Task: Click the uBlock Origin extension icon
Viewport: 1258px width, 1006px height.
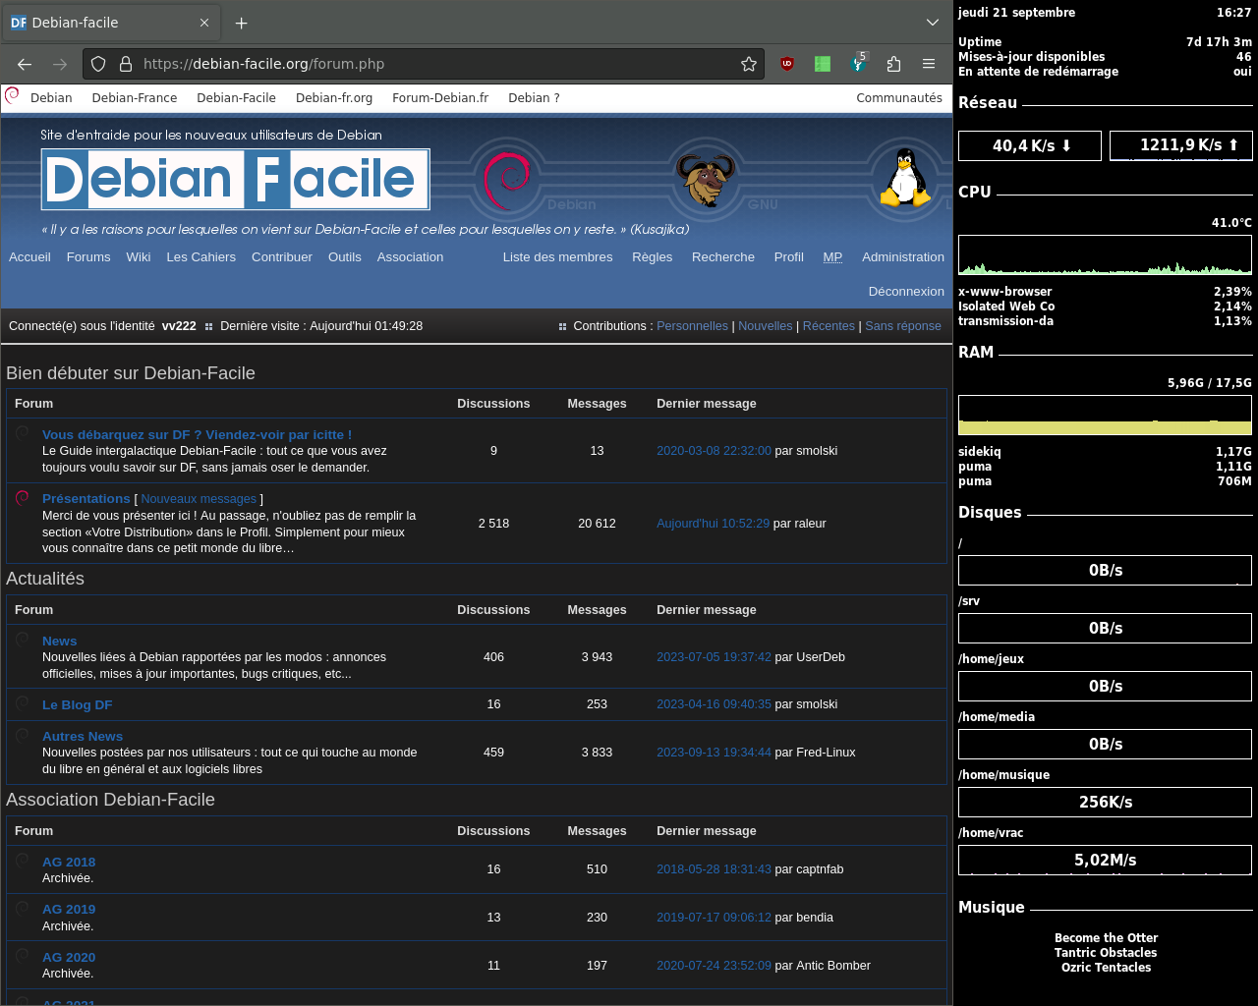Action: click(786, 64)
